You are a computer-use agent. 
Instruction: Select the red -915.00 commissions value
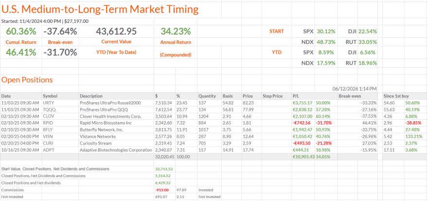click(162, 190)
